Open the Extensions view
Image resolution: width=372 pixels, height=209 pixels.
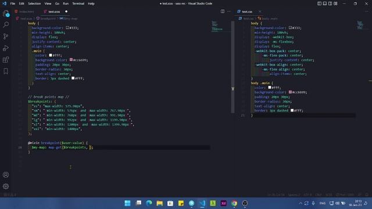[6, 59]
